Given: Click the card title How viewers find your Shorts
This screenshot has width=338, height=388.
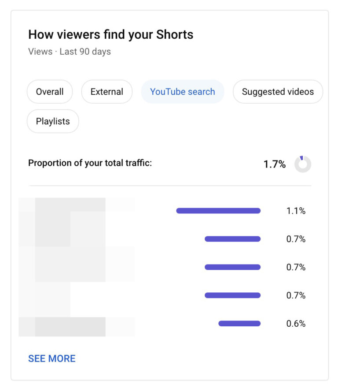Looking at the screenshot, I should [110, 34].
